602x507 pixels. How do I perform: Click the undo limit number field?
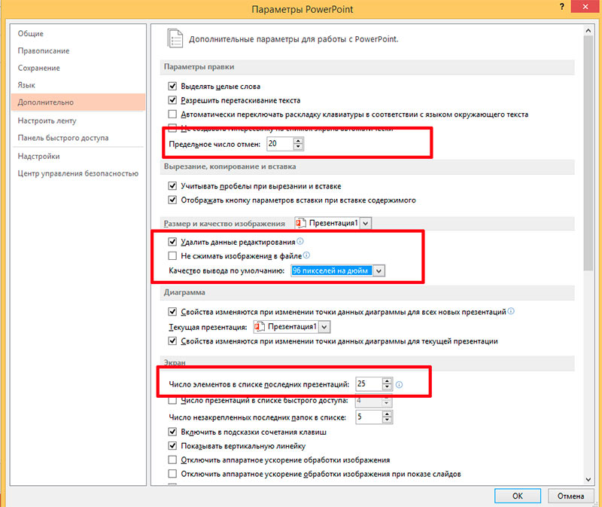point(280,144)
